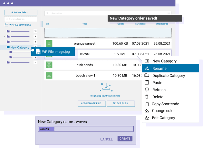Click Edit Category in the context menu
The height and width of the screenshot is (148, 203).
(163, 118)
